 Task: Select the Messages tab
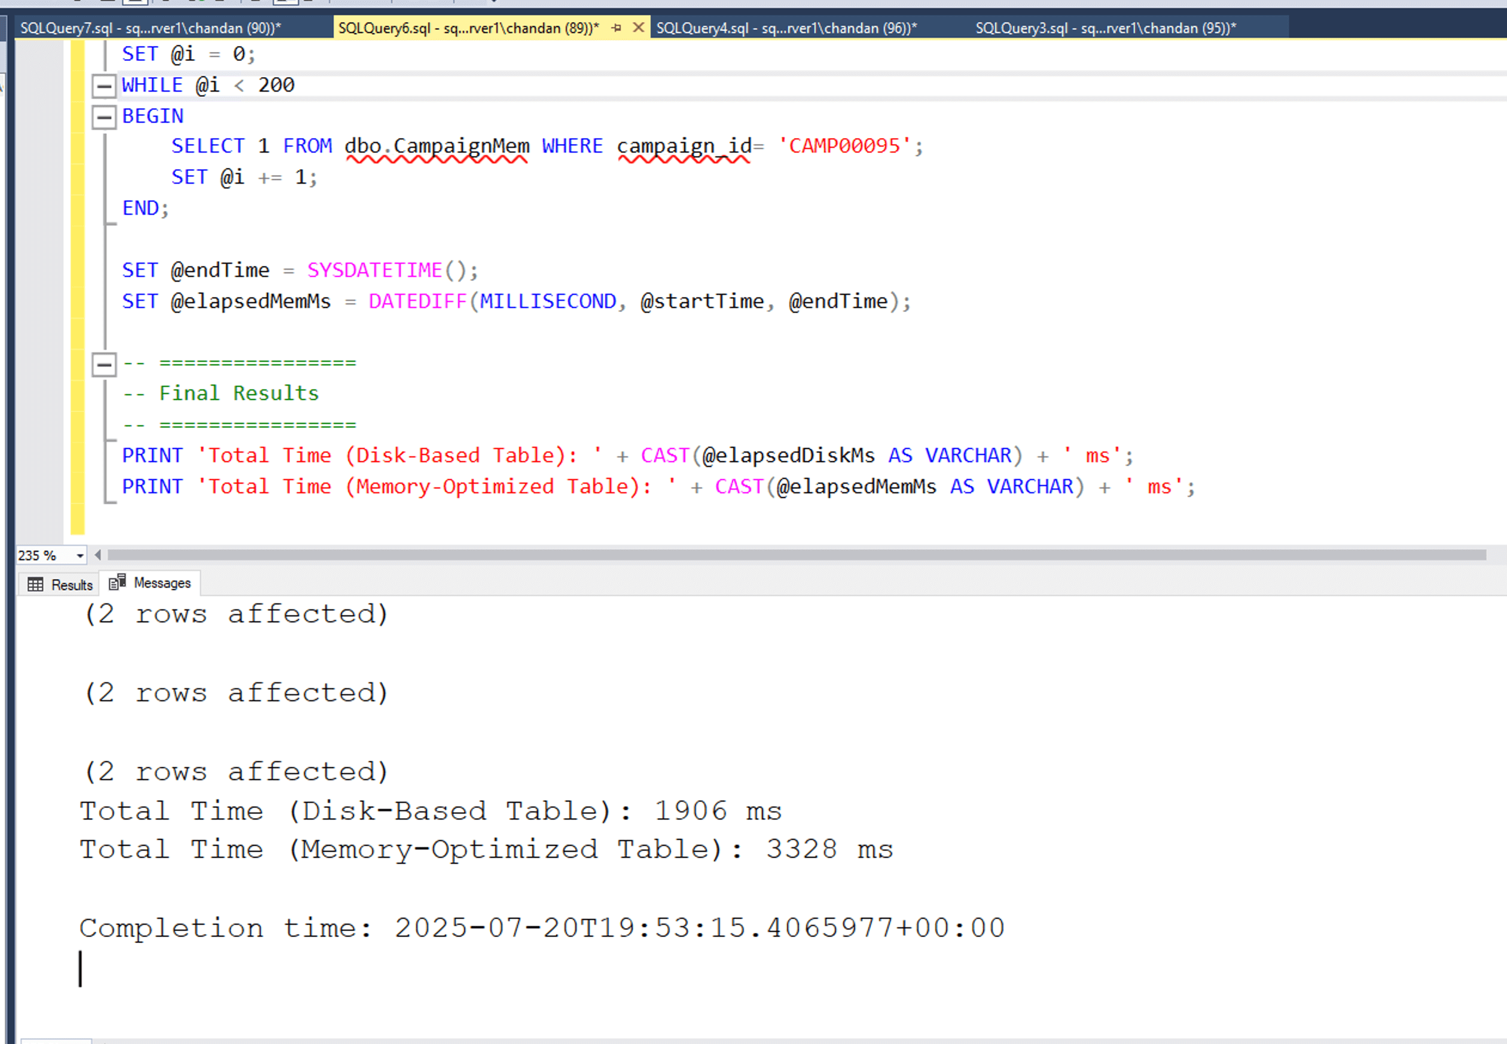(151, 583)
